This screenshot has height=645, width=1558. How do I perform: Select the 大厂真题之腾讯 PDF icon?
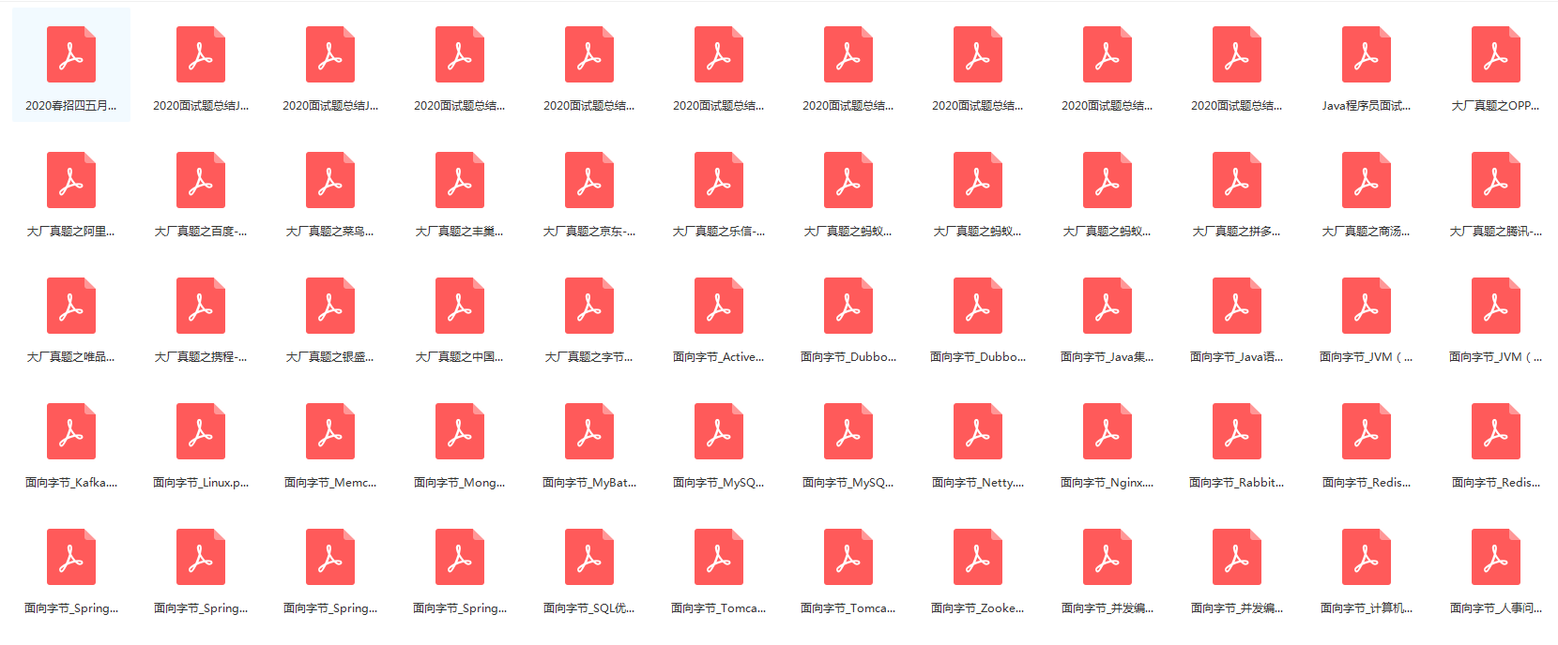[x=1496, y=180]
